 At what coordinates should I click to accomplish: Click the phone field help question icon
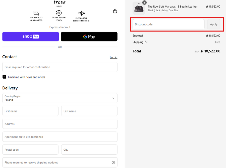[113, 162]
